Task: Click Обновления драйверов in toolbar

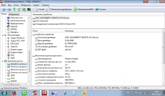Action: (59, 9)
